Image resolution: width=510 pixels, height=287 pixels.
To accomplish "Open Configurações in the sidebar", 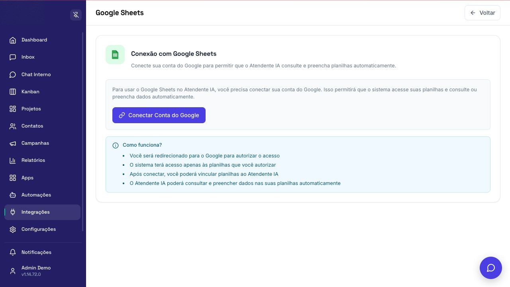I will pyautogui.click(x=42, y=229).
